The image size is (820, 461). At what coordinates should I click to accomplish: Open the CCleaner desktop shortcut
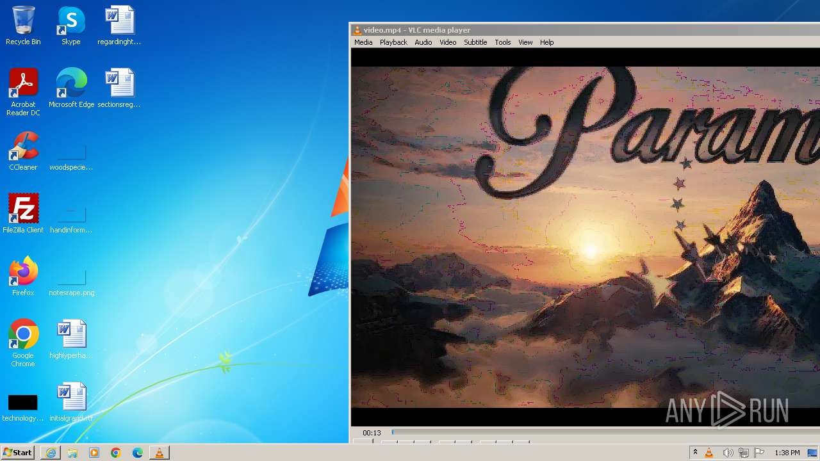pos(23,151)
